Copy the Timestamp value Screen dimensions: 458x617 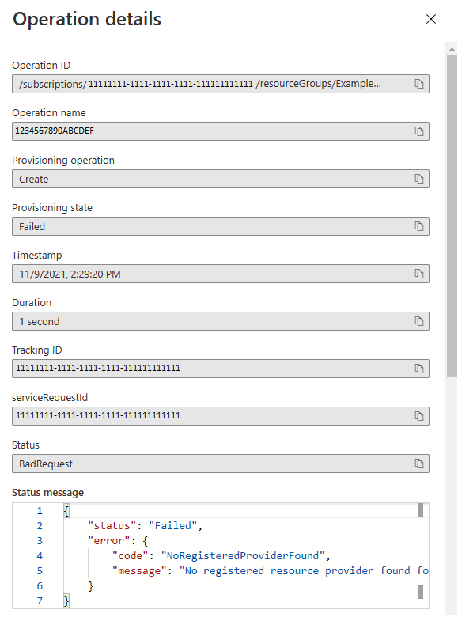click(x=419, y=274)
